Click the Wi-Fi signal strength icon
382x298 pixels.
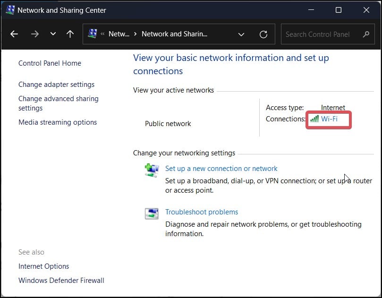314,119
